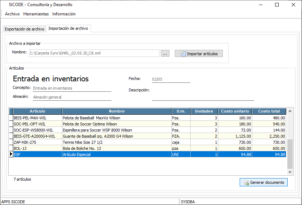Switch to Exportación de archivo tab

pyautogui.click(x=24, y=29)
